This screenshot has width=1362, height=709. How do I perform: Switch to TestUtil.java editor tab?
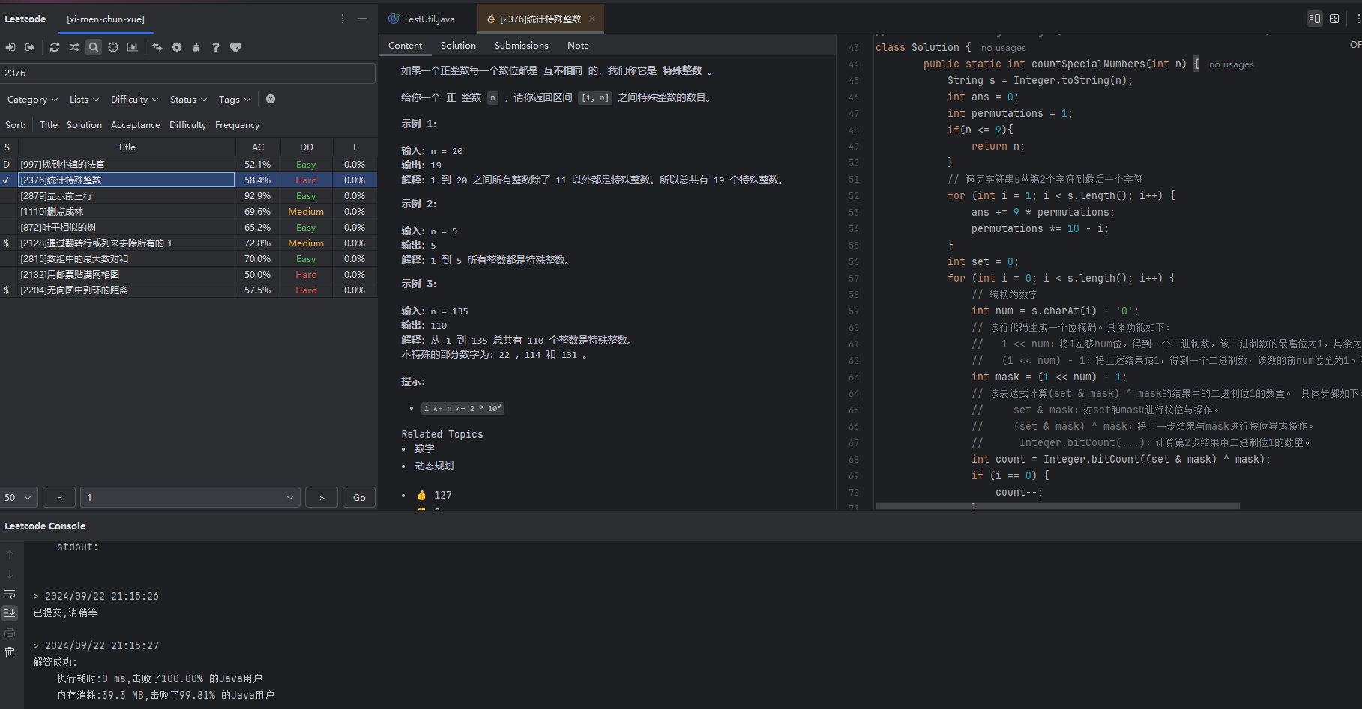pos(421,19)
